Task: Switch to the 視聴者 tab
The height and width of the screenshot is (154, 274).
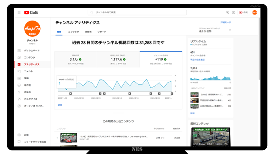Action: (x=88, y=32)
